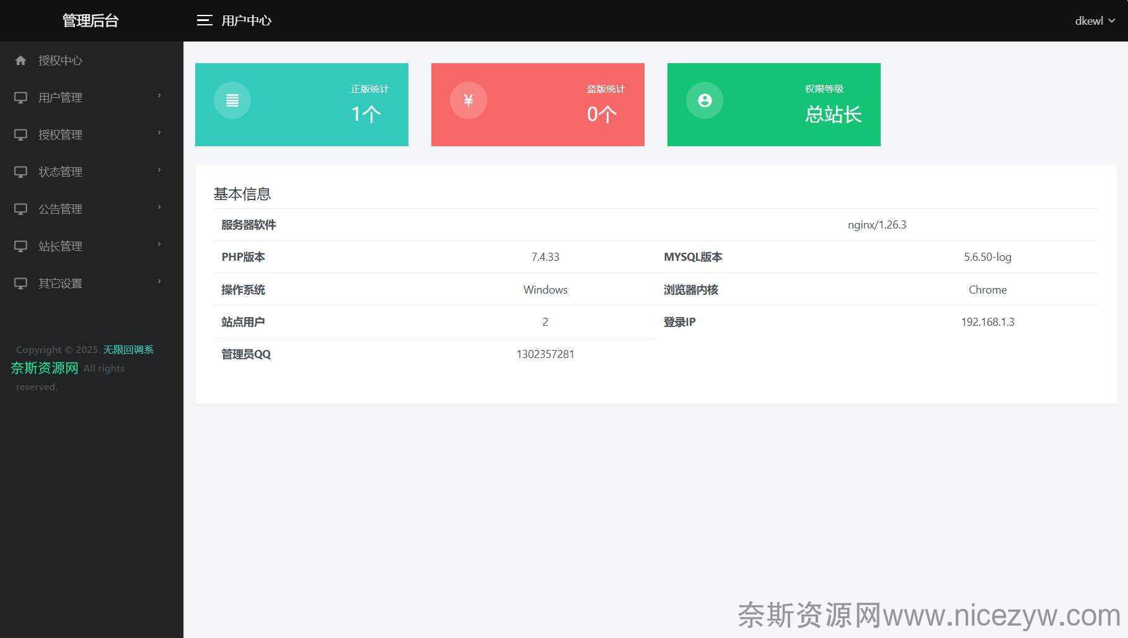Click the monitor icon beside 状态管理

(20, 172)
